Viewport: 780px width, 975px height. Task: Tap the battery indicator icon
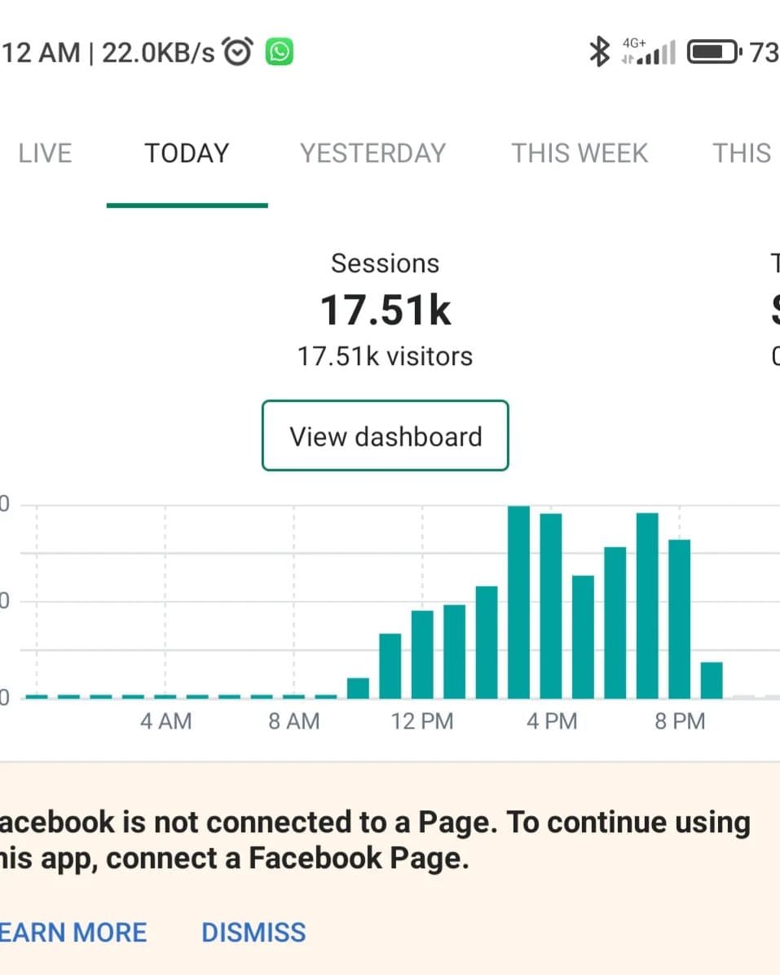[x=714, y=53]
